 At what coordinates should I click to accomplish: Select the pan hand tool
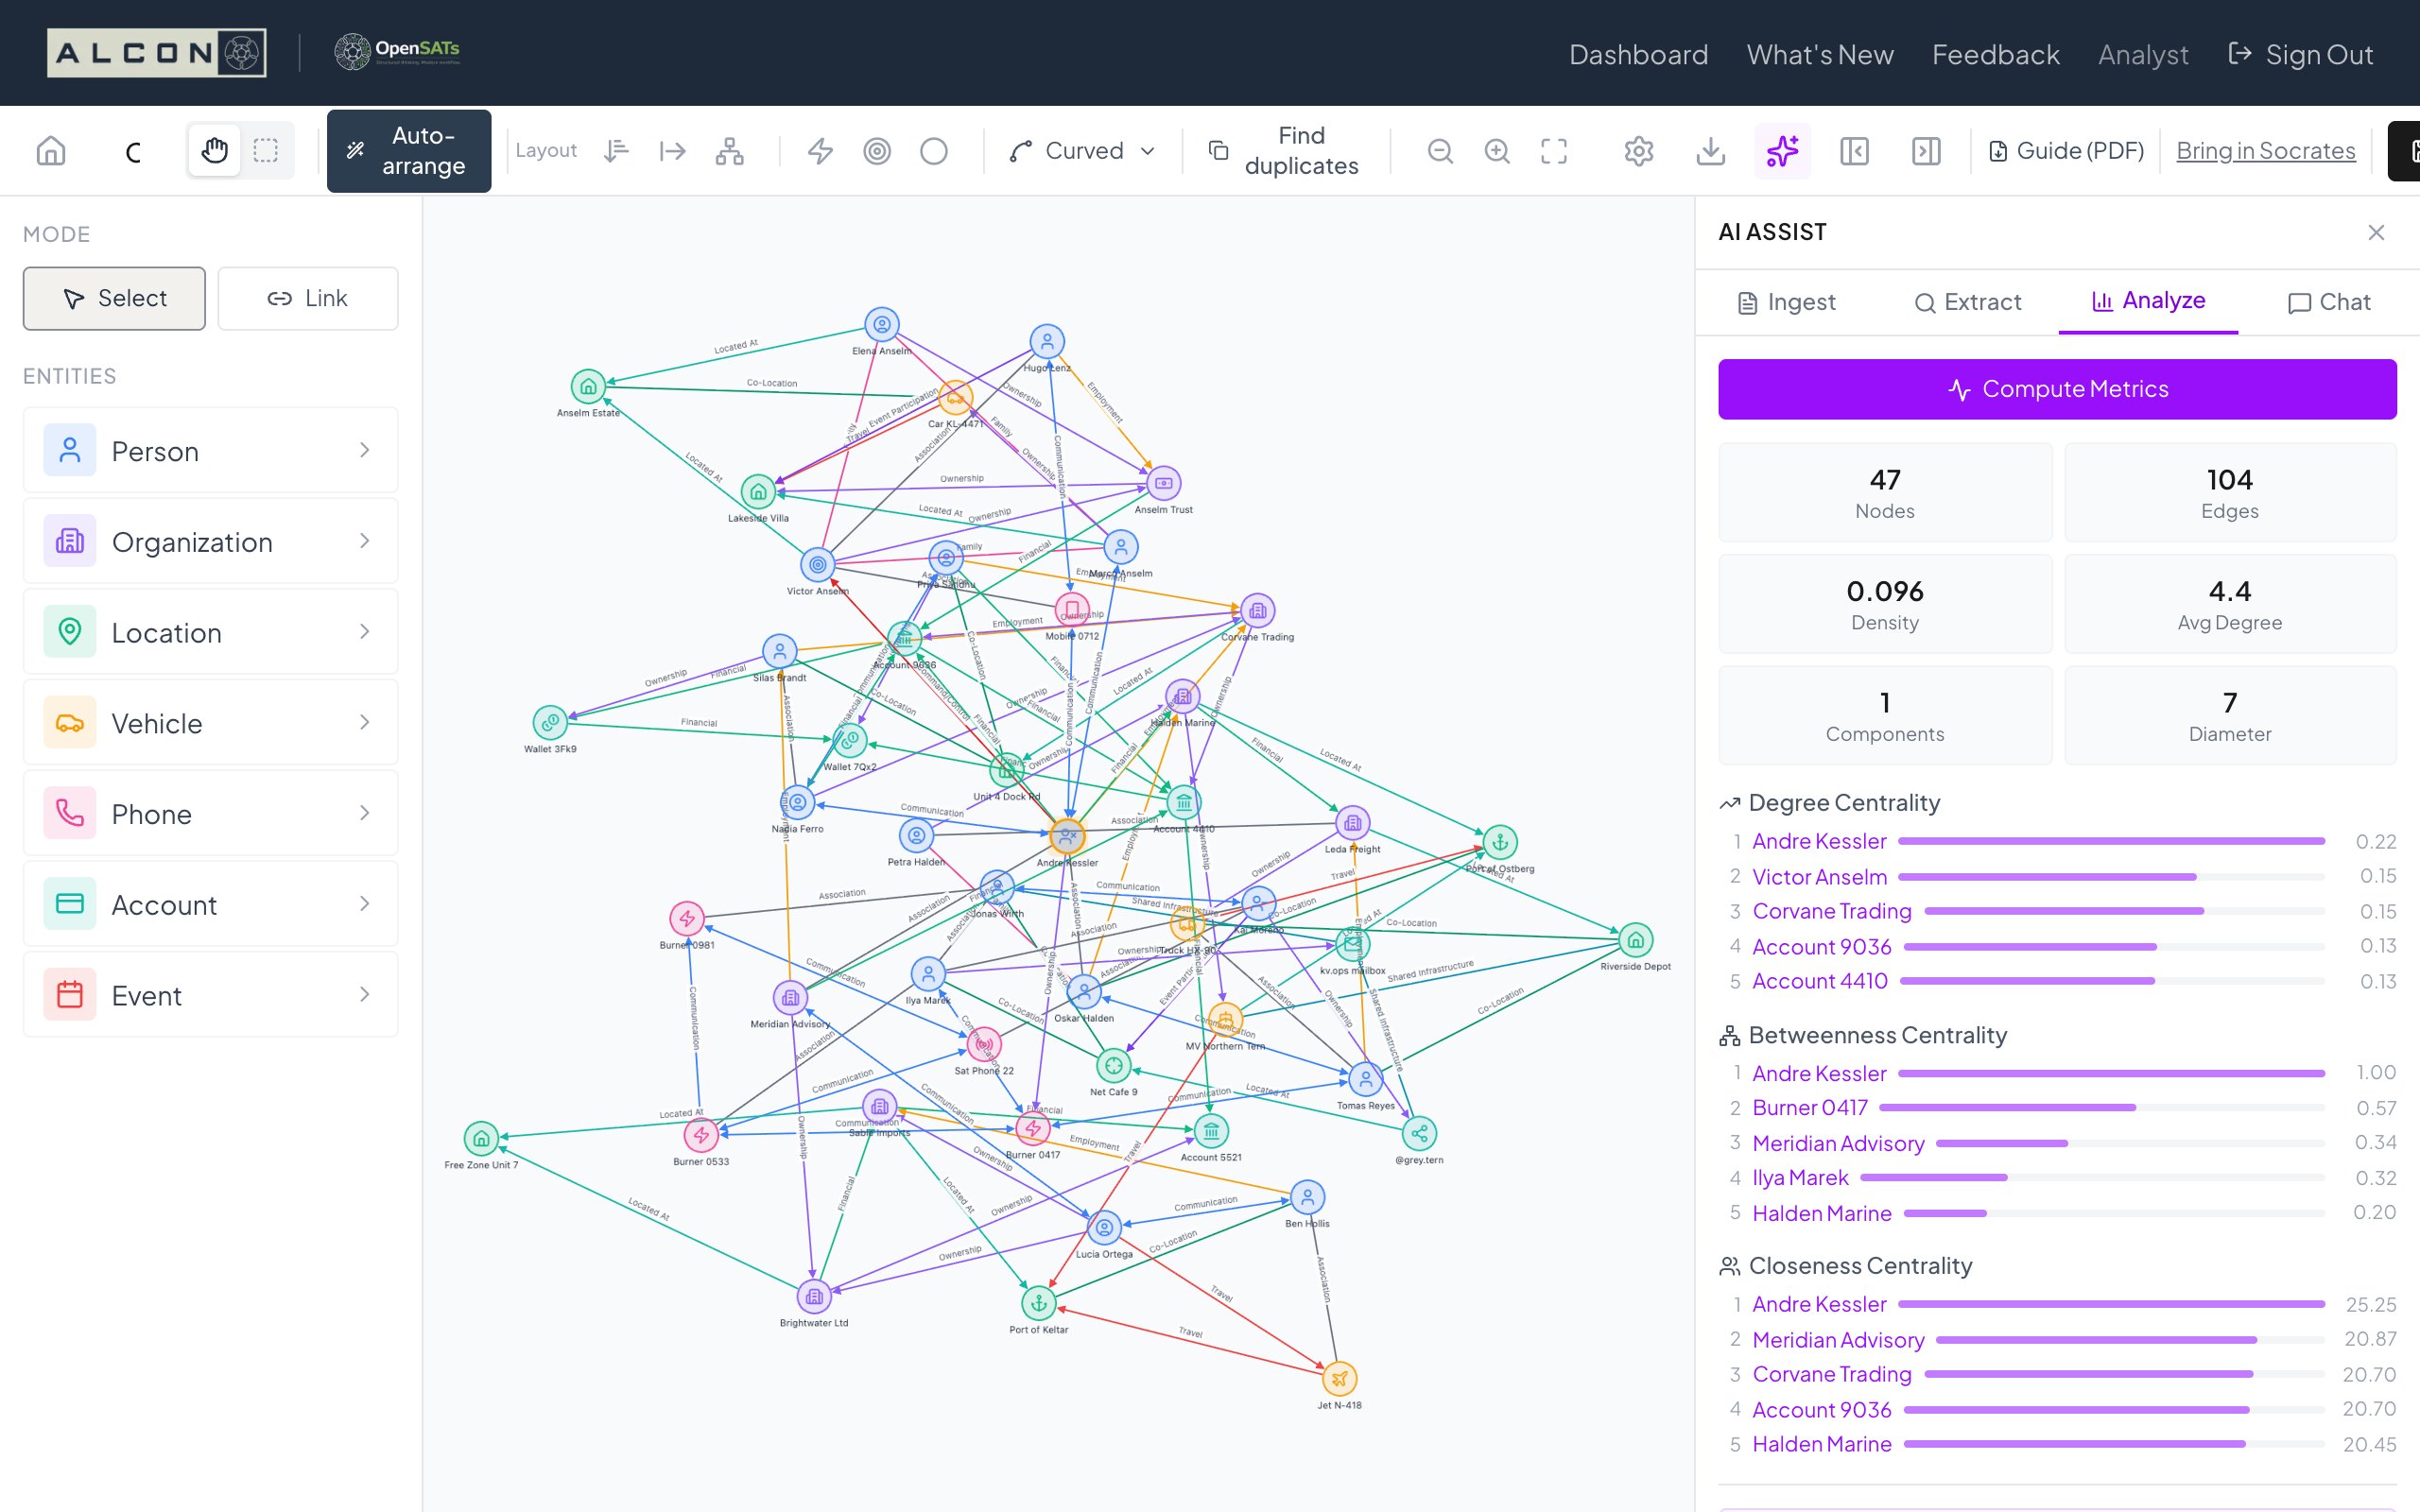pos(214,151)
